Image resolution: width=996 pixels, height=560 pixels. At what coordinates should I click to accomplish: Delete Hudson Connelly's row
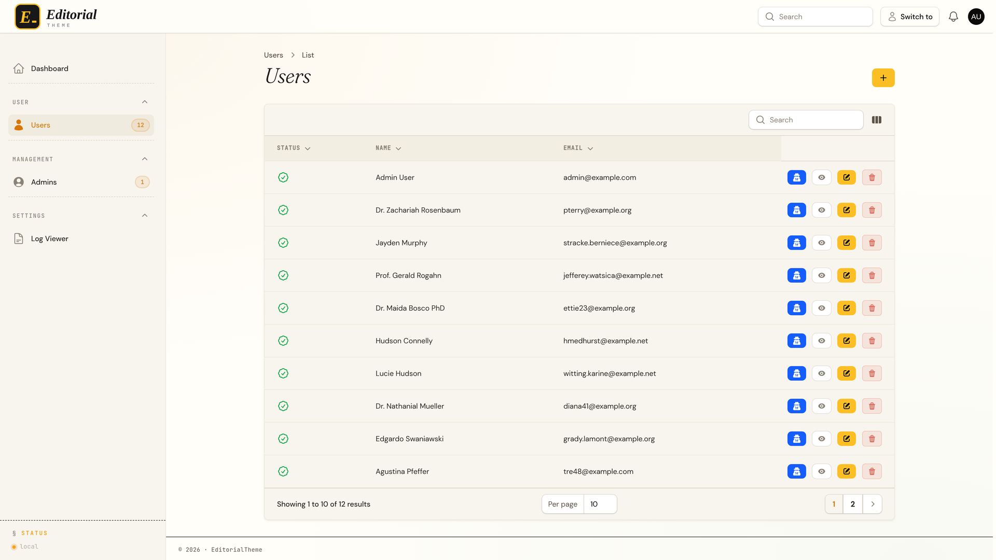(872, 341)
